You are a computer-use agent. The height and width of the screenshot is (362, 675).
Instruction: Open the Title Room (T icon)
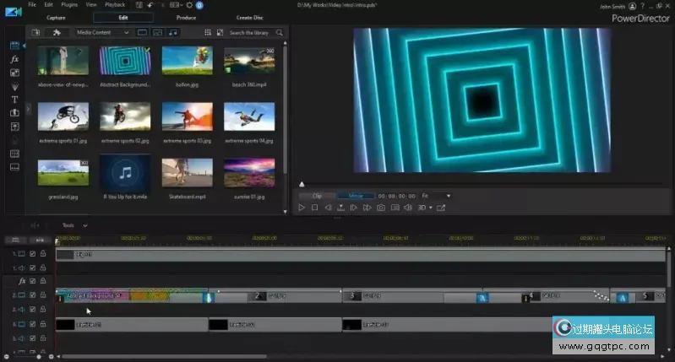point(14,100)
